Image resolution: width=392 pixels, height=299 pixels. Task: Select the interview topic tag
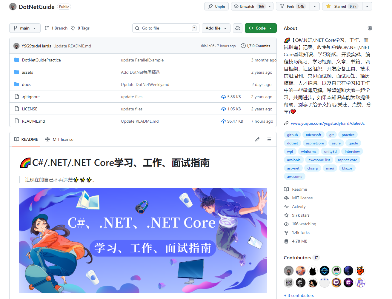click(352, 152)
